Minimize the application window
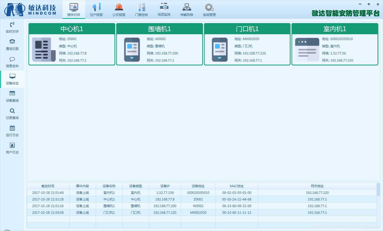Viewport: 383px width, 231px height. 360,4
